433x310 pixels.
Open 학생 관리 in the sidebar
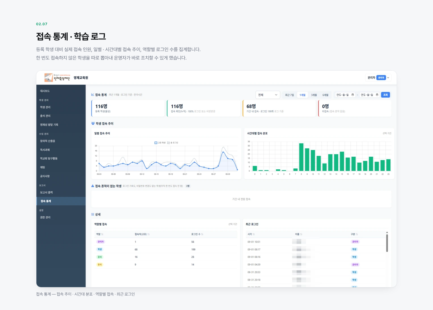coord(61,107)
